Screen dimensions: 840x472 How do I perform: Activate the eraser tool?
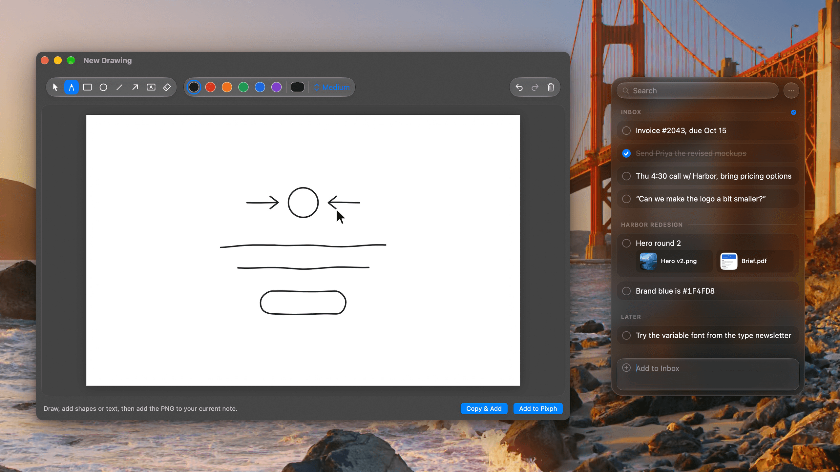167,87
